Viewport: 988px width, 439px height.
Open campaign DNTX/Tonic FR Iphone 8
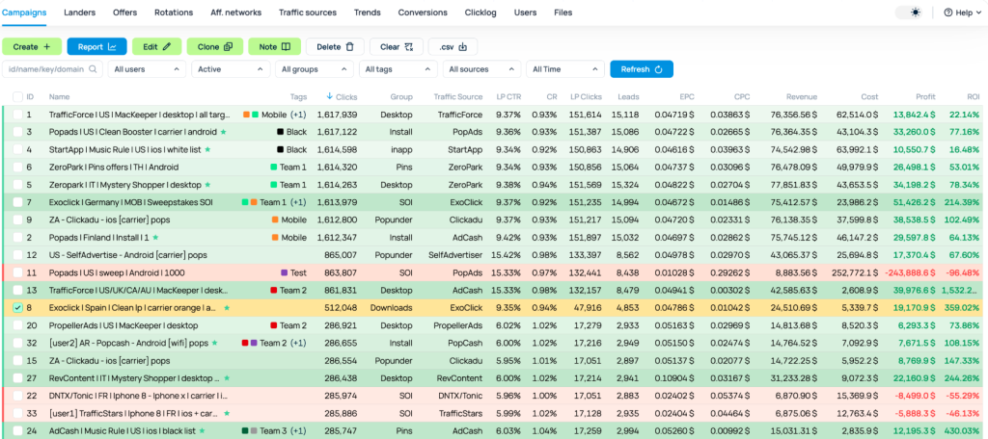[138, 397]
